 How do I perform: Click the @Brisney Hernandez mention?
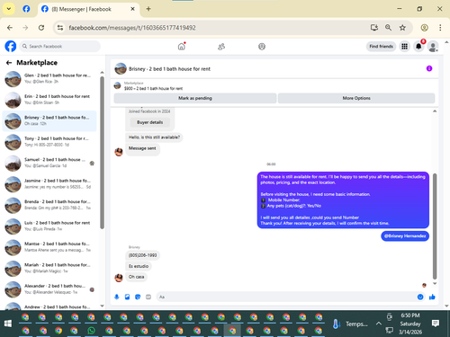coord(405,236)
